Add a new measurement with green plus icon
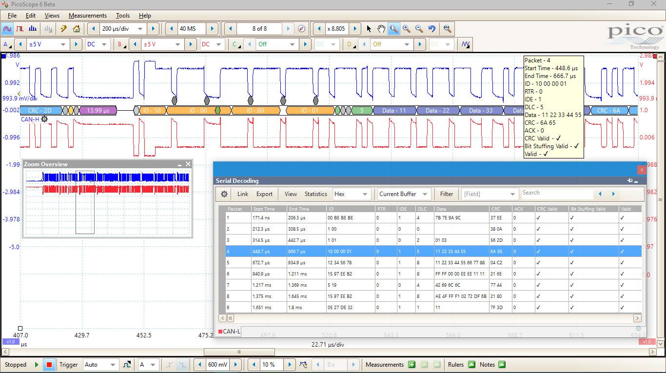This screenshot has width=666, height=373. coord(411,364)
